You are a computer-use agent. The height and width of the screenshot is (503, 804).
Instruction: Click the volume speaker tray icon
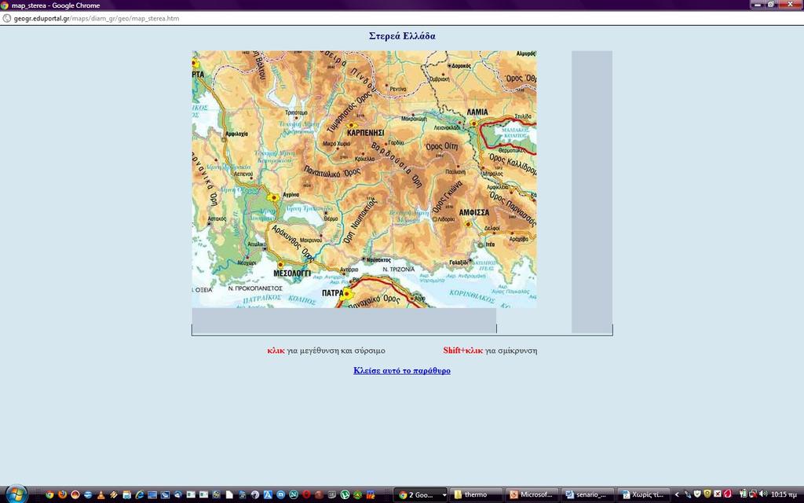pyautogui.click(x=763, y=494)
